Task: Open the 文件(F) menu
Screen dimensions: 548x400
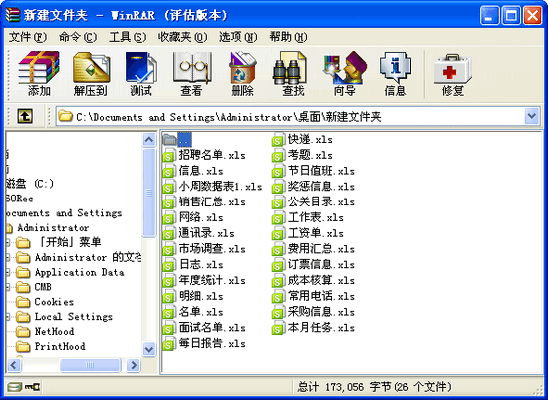Action: pos(27,37)
